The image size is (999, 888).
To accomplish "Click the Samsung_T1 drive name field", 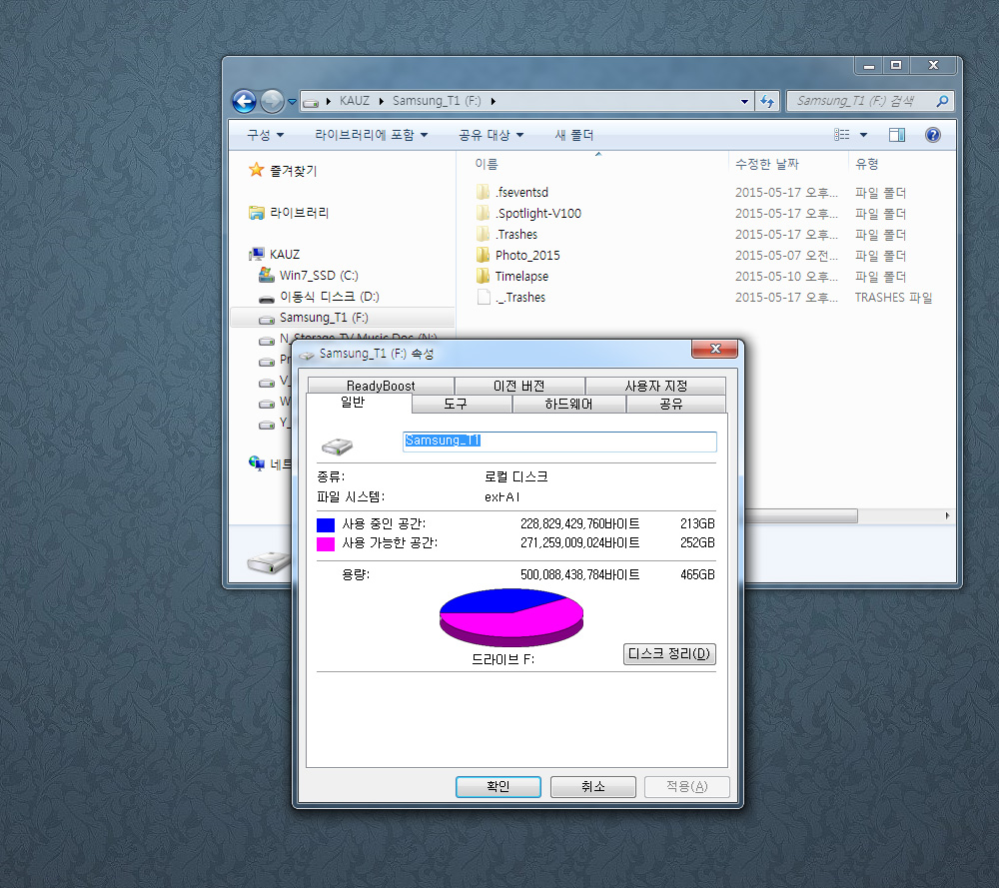I will click(559, 441).
